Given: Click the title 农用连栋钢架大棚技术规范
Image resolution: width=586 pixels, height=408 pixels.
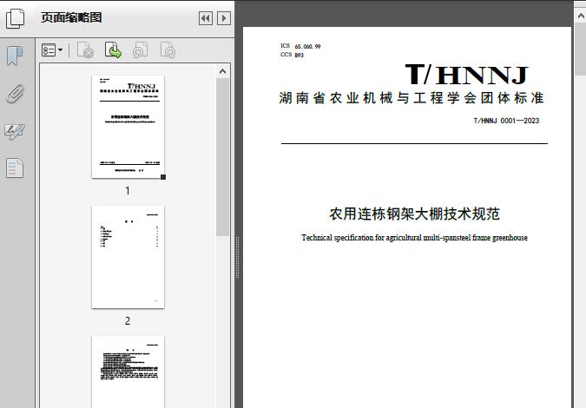Looking at the screenshot, I should [414, 214].
